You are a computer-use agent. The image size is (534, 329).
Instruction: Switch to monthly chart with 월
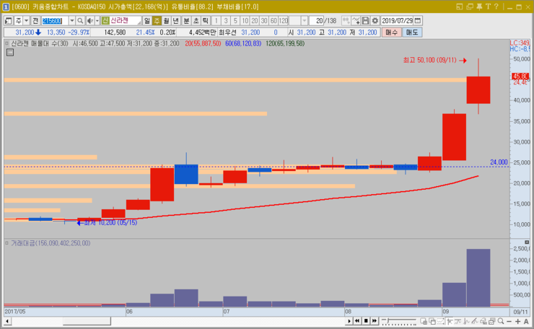(166, 21)
